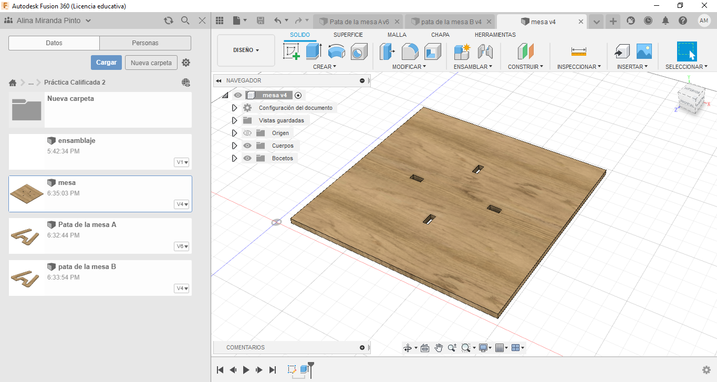Close the data panel
Screen dimensions: 717x382
coord(202,20)
